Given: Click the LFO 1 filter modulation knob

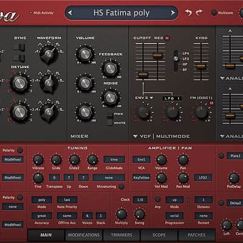Looking at the screenshot, I should click(x=173, y=112).
